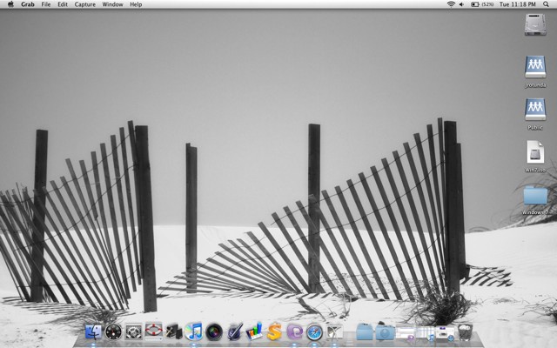Open the pen and ink Dock icon
This screenshot has height=348, width=557.
(234, 331)
